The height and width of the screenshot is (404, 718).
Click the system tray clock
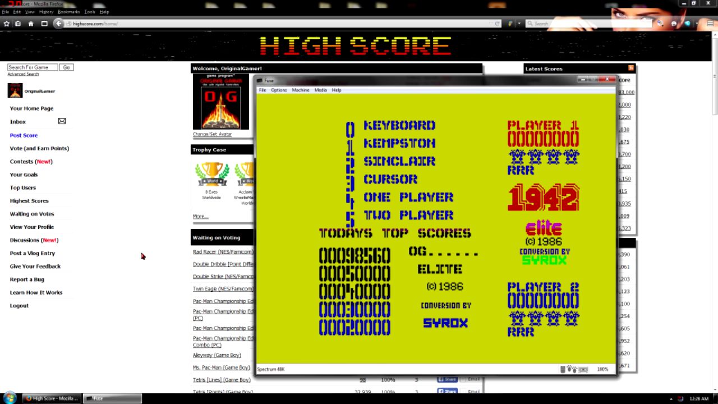699,398
